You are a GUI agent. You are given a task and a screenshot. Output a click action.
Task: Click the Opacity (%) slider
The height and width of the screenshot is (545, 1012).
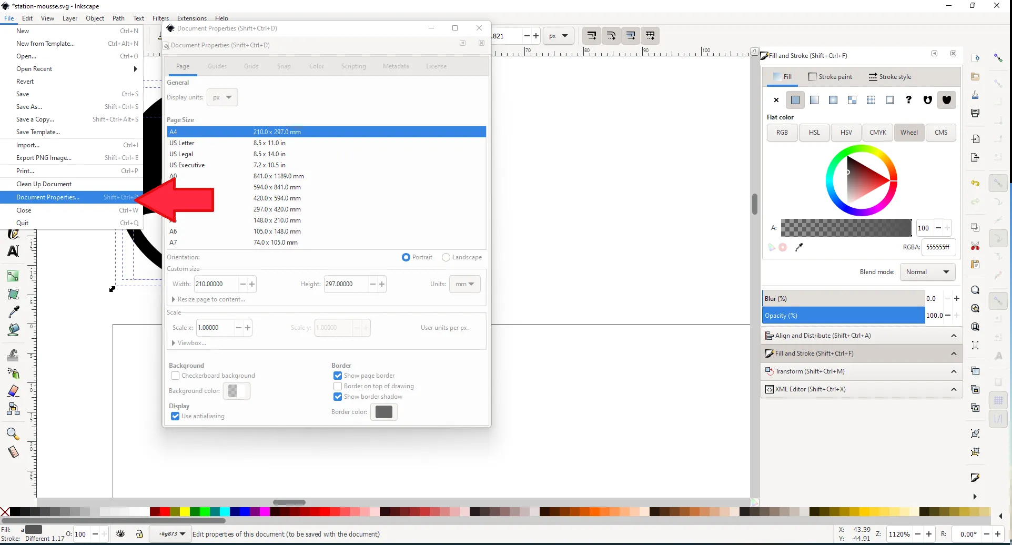point(843,316)
